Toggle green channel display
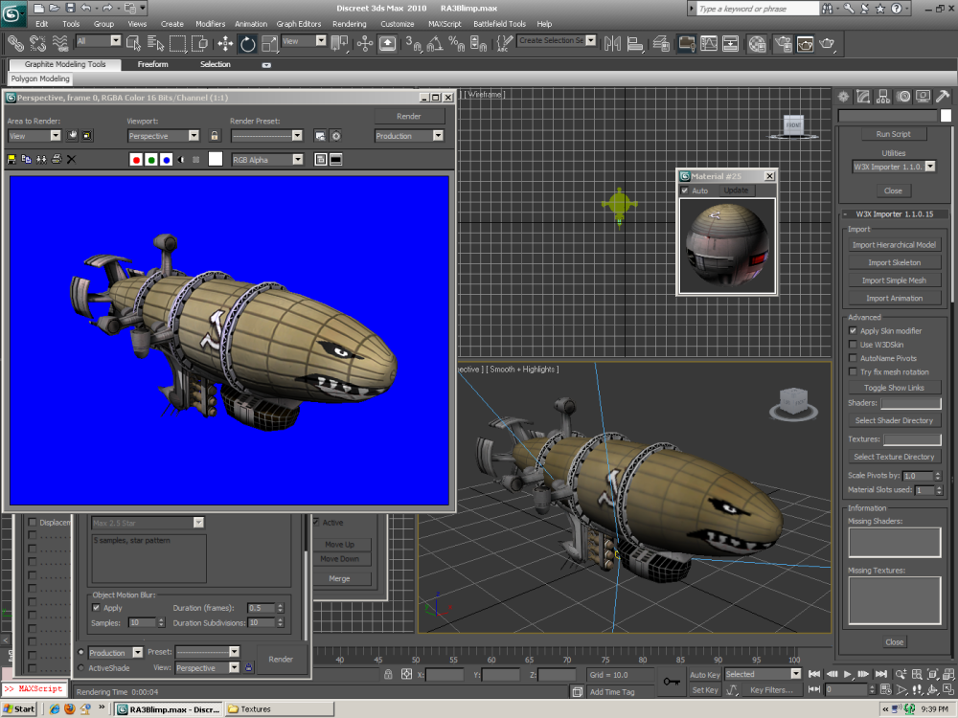This screenshot has width=958, height=718. (151, 160)
